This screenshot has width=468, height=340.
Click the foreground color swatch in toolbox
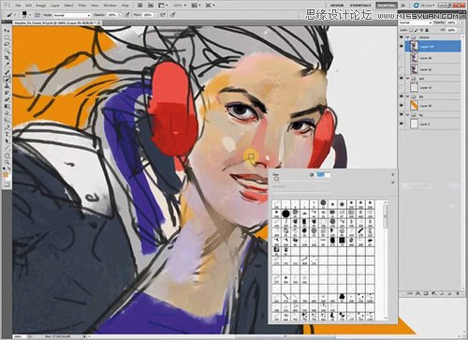pyautogui.click(x=6, y=174)
